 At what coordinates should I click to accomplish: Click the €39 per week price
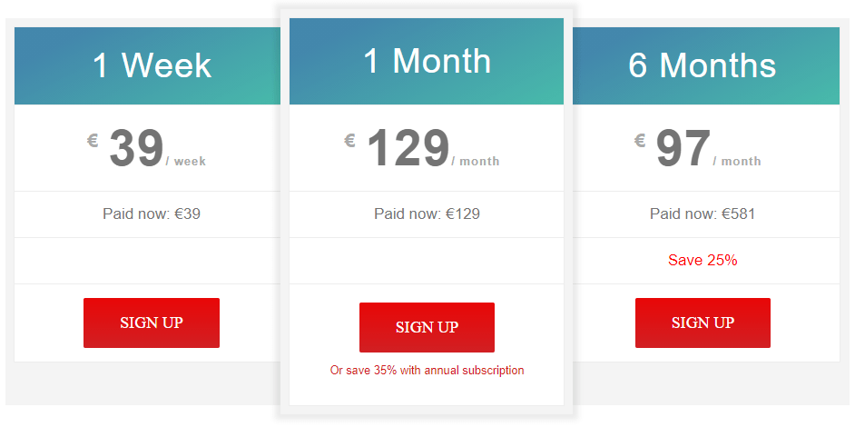coord(146,148)
